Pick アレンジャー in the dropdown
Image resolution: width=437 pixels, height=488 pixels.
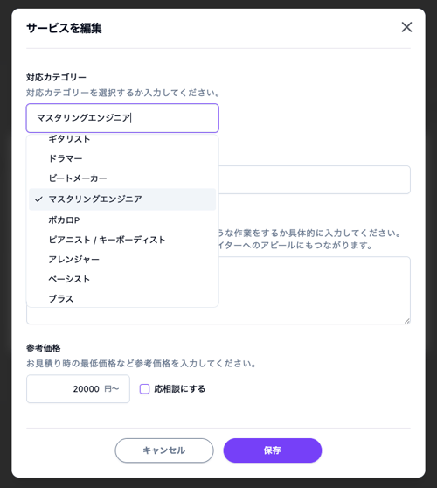tap(122, 259)
